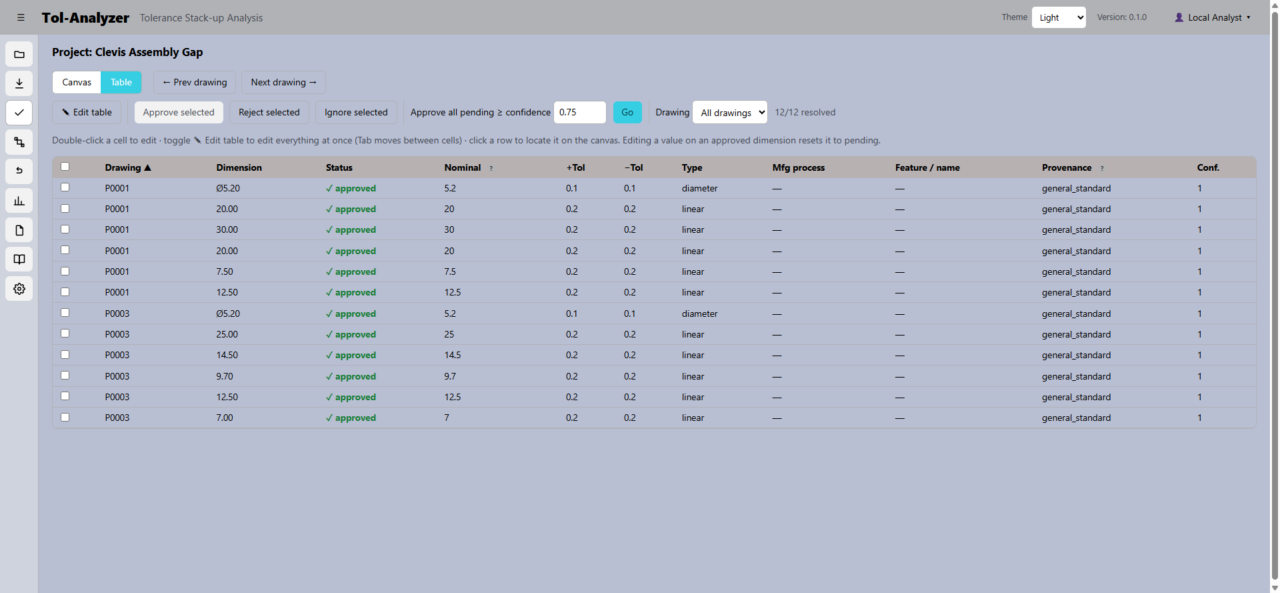The width and height of the screenshot is (1280, 593).
Task: Click the Nominal column help question mark
Action: coord(491,168)
